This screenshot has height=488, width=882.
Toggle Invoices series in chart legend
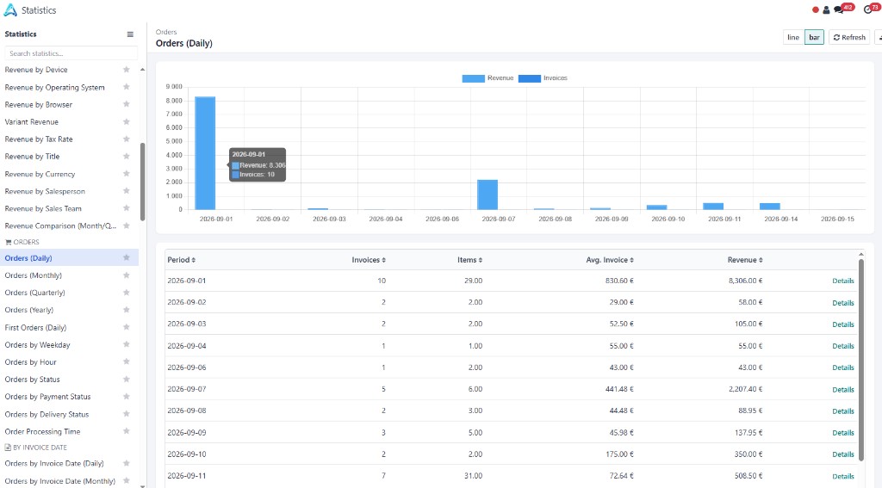pos(543,78)
